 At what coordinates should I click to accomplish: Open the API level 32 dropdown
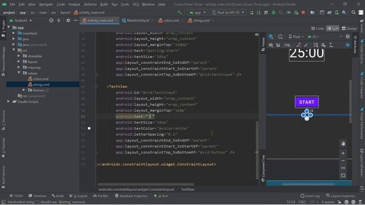pos(314,36)
